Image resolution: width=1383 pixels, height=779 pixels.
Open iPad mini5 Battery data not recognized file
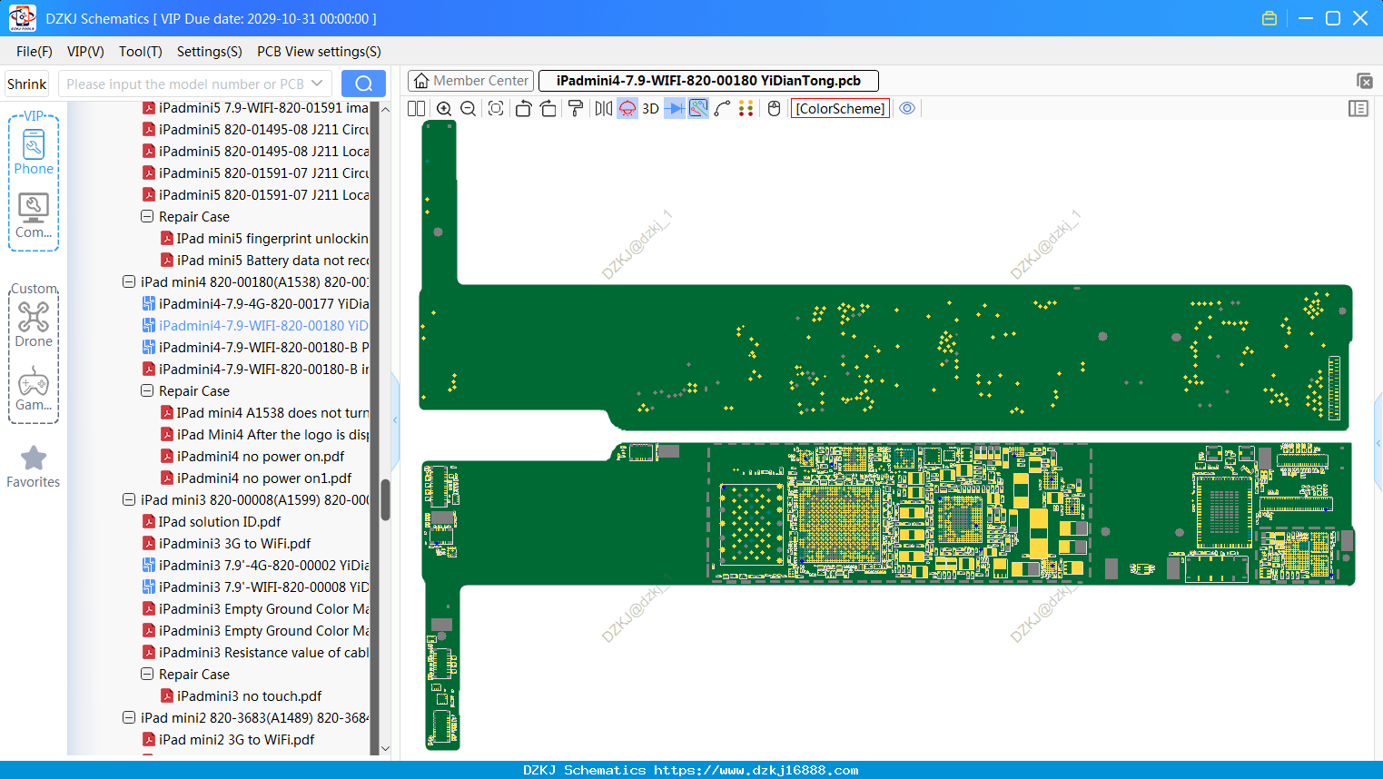click(265, 261)
